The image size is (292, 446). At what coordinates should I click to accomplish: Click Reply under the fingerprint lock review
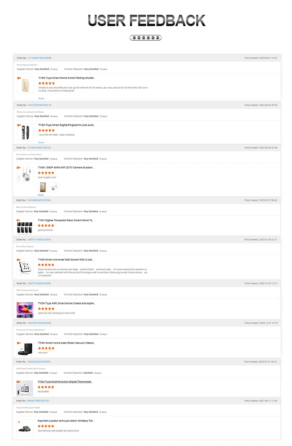(41, 142)
